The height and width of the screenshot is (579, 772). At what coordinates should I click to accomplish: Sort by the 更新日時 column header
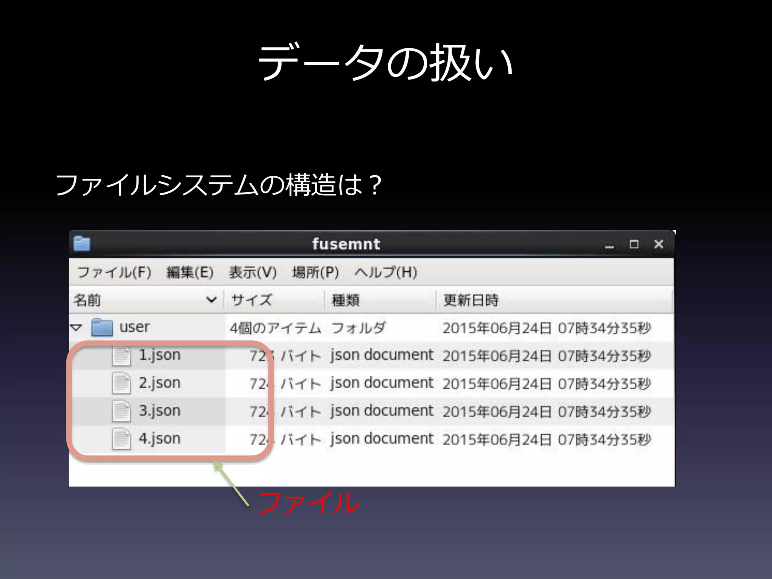[554, 300]
